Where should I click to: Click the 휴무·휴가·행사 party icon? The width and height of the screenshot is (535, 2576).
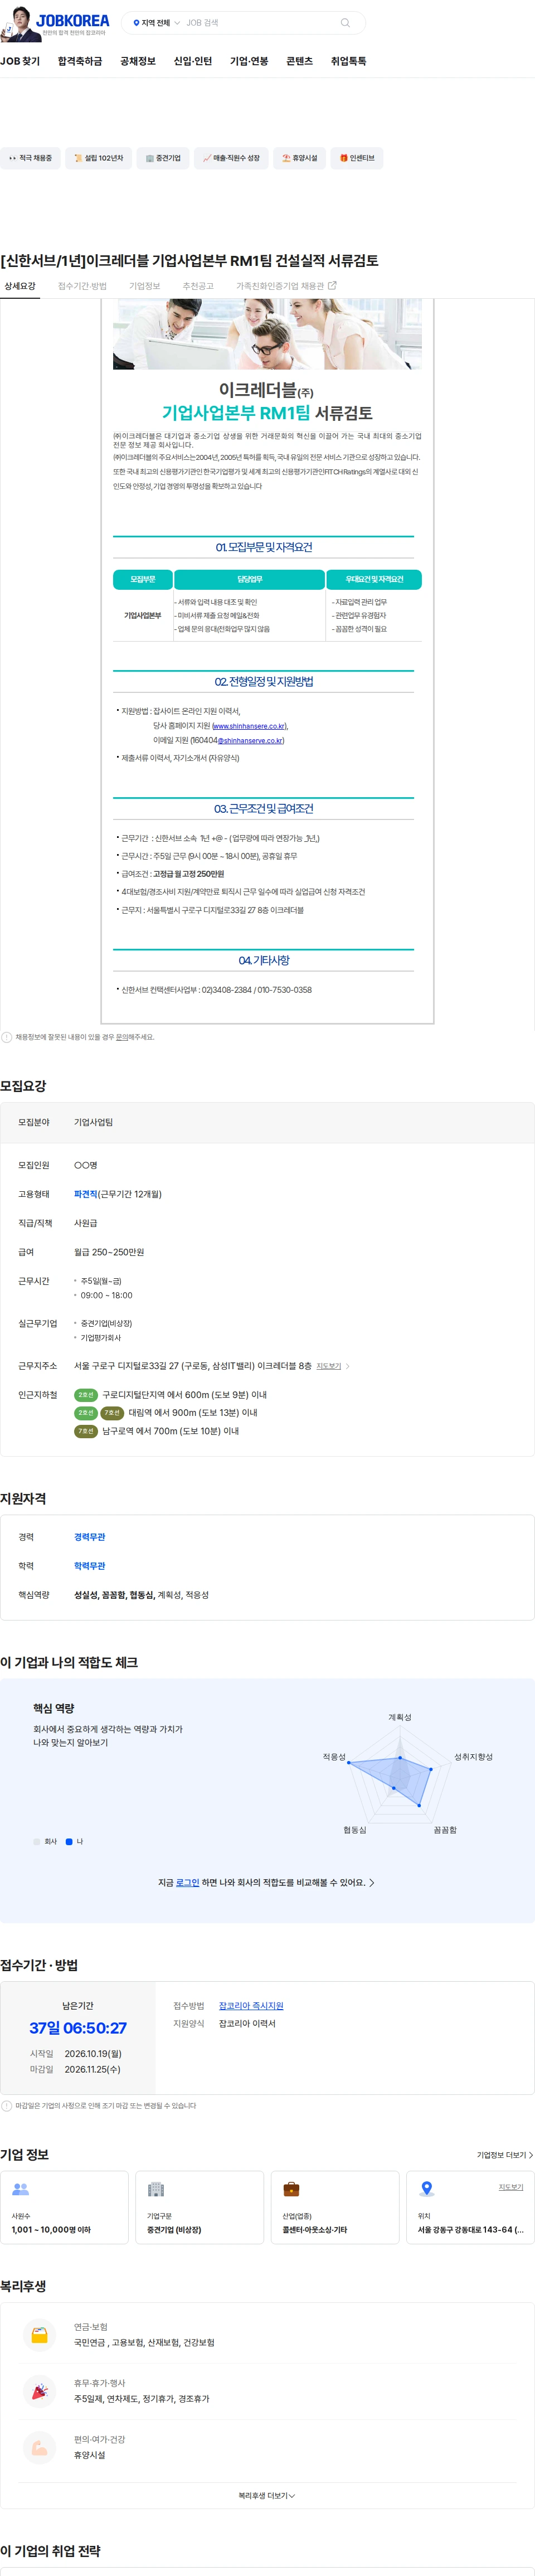[39, 2391]
